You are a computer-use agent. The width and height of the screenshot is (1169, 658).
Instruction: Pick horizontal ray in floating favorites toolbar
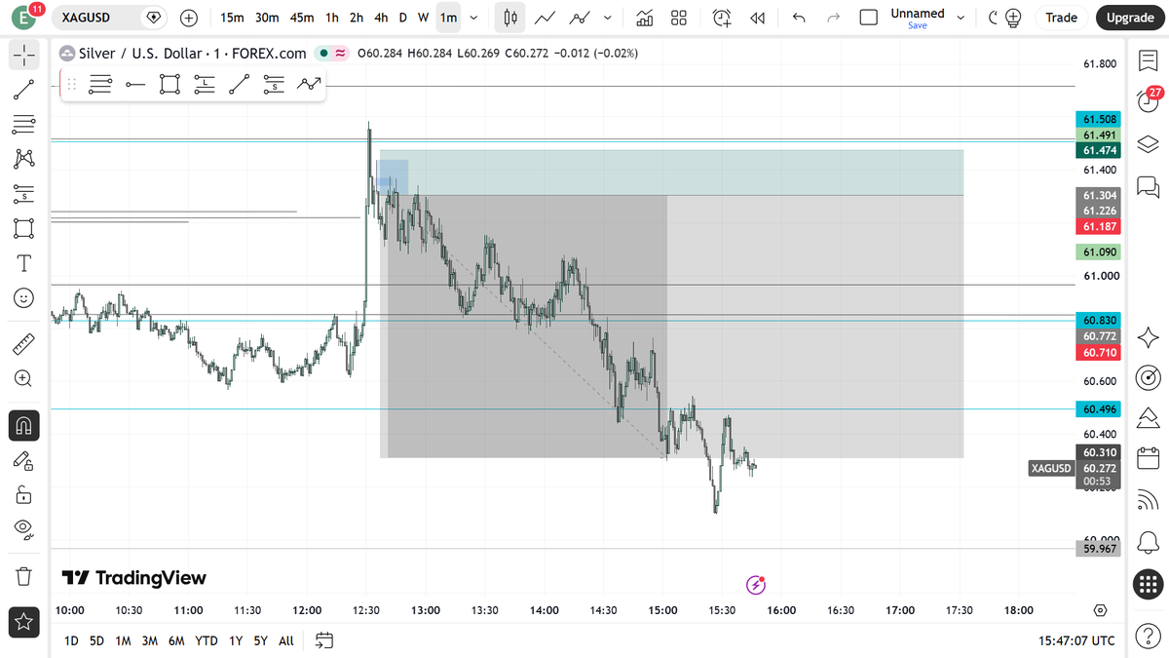click(135, 85)
